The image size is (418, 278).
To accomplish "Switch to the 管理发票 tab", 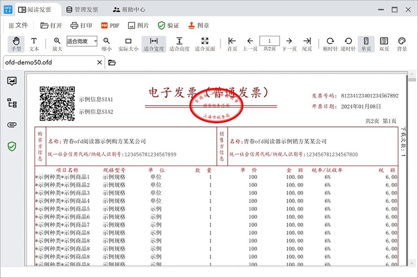I will 82,9.
